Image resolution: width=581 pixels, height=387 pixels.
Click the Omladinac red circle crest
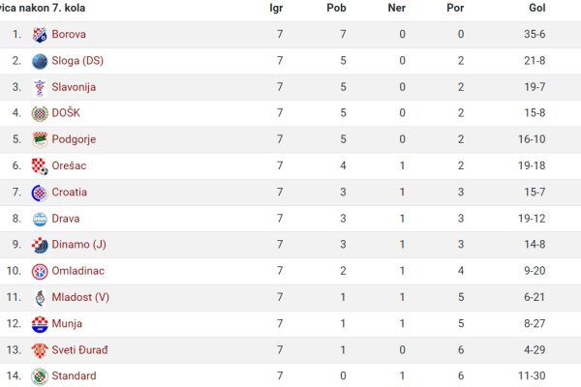[x=40, y=272]
